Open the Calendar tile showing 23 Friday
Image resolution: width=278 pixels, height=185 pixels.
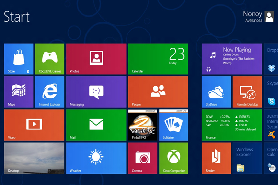(158, 59)
